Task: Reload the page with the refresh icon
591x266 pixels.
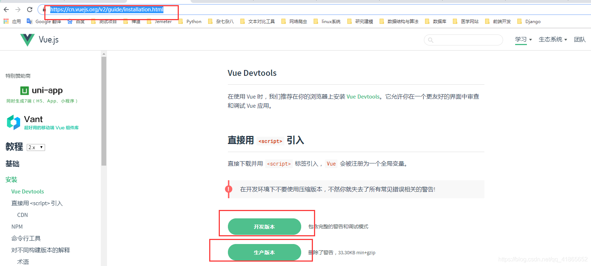Action: [30, 10]
